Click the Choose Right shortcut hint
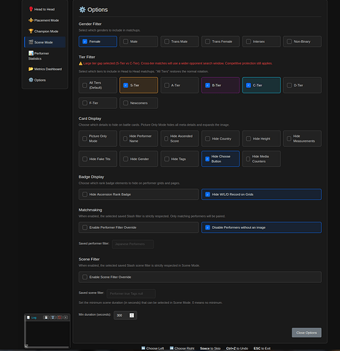The image size is (340, 351). point(182,348)
